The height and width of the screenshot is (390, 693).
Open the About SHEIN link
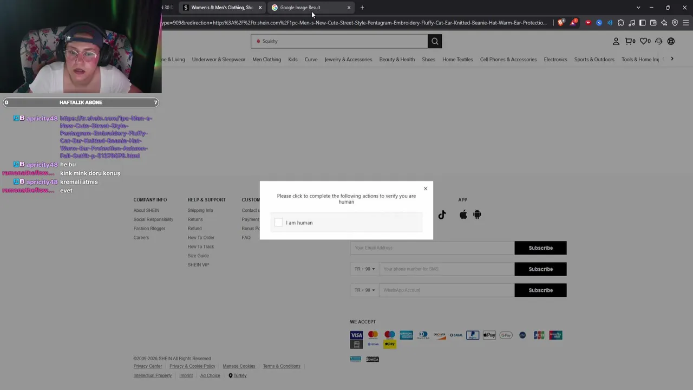coord(146,211)
